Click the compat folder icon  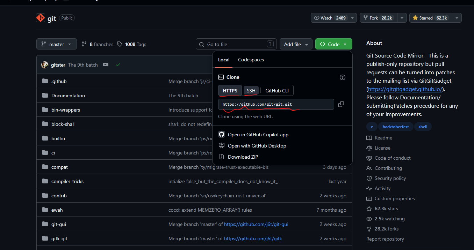point(45,167)
